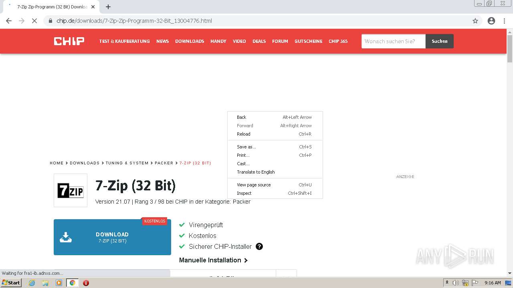Viewport: 513px width, 288px height.
Task: Click the page vertical scrollbar thumb
Action: pos(510,48)
